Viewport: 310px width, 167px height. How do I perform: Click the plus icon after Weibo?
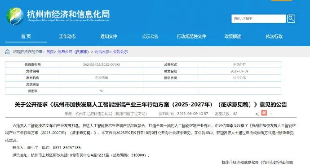(271, 114)
